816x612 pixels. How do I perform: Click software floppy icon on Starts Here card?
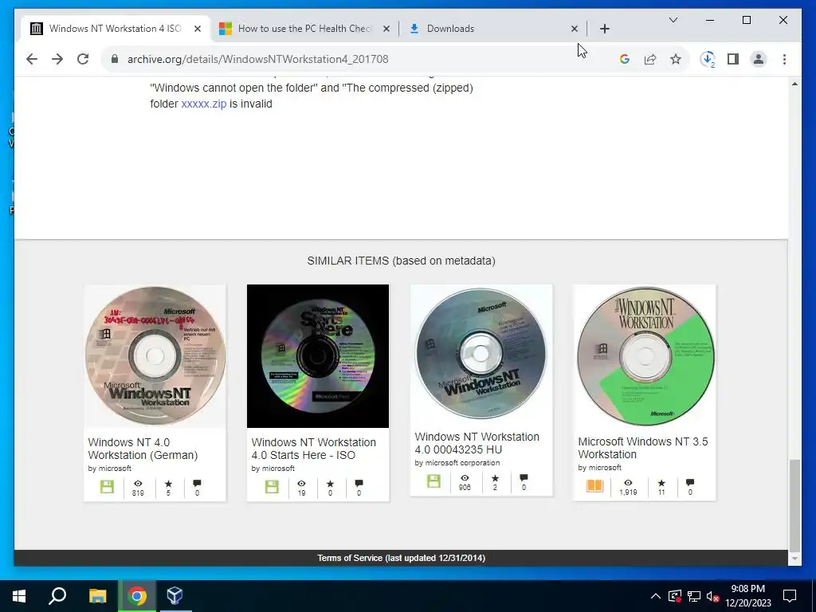tap(272, 487)
